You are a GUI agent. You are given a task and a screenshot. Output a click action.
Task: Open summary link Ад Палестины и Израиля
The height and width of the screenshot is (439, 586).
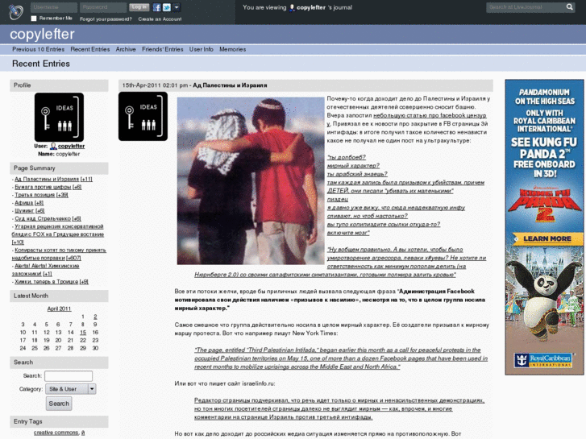[47, 180]
